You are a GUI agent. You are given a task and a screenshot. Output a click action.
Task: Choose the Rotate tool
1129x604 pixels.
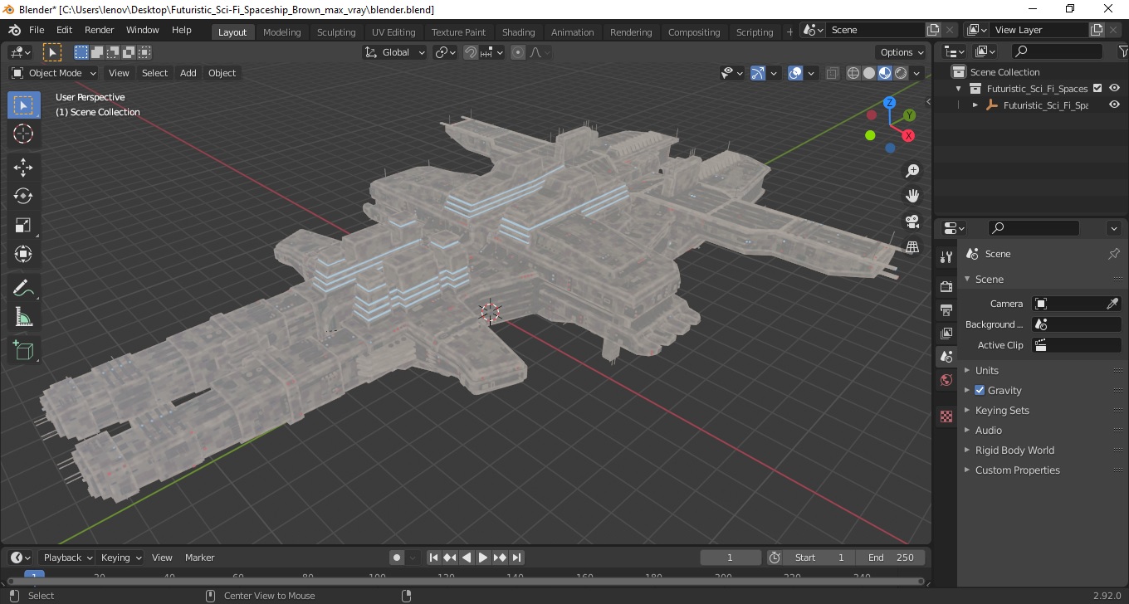(23, 196)
